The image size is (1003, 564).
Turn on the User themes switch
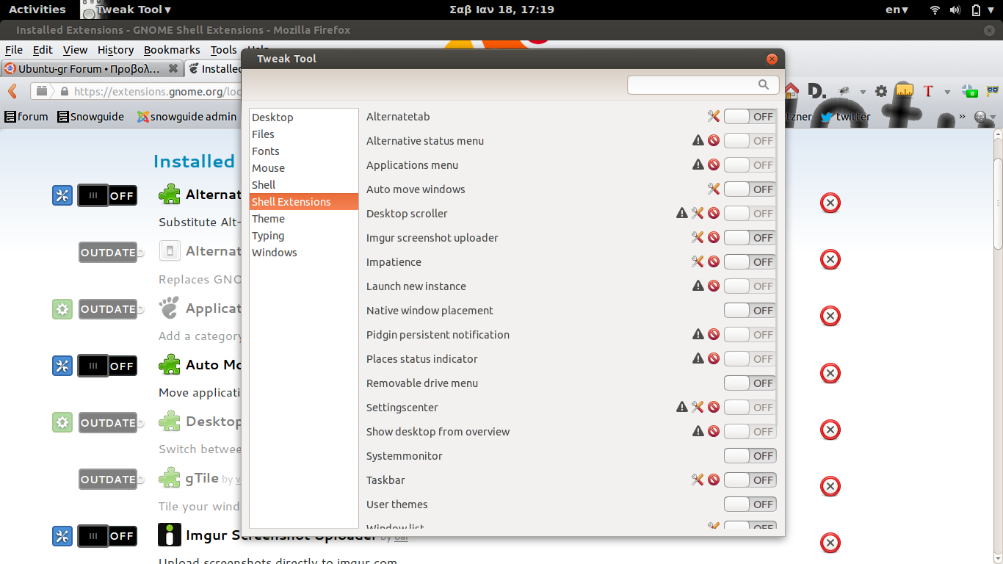(750, 504)
